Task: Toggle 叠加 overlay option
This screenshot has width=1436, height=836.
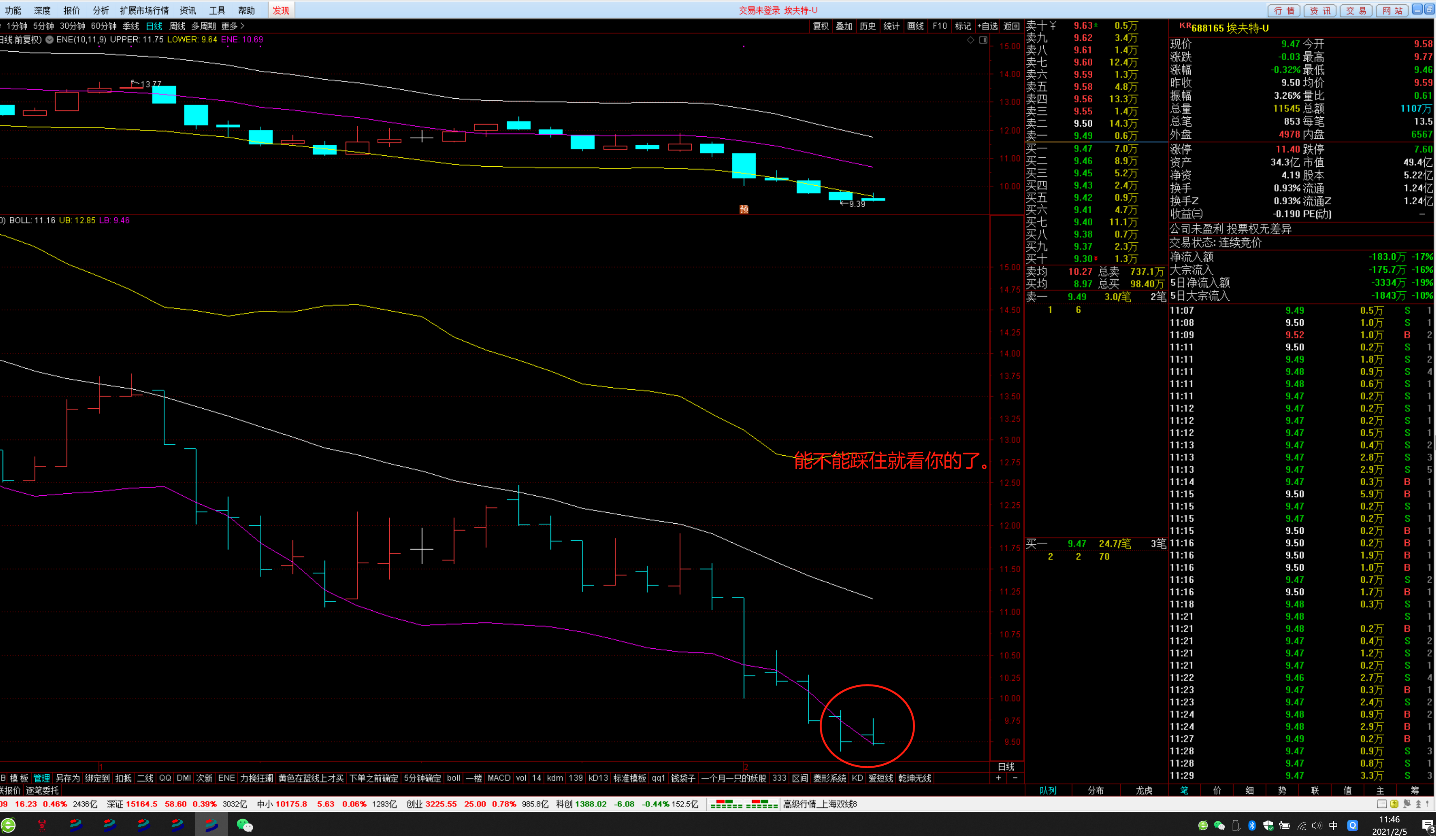Action: (844, 26)
